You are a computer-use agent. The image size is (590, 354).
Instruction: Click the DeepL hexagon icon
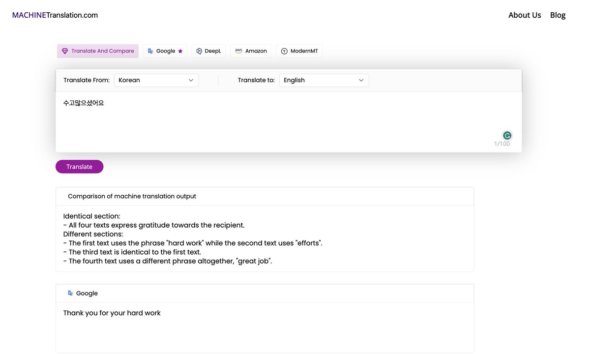click(199, 51)
